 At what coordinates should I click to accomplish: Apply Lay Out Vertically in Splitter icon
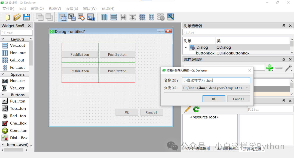(x=133, y=17)
